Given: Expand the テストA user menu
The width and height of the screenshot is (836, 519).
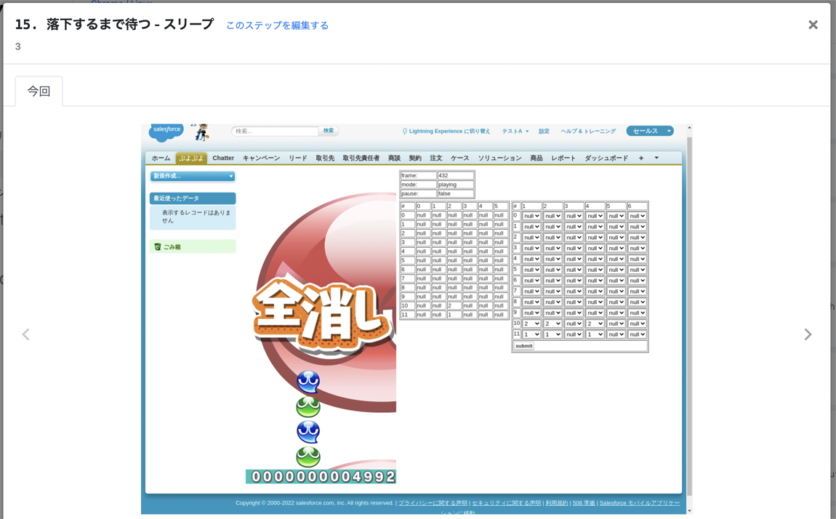Looking at the screenshot, I should coord(515,131).
